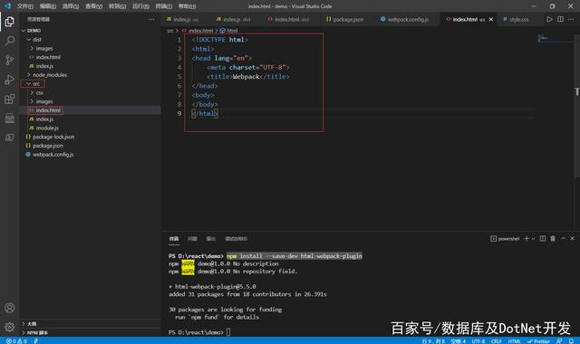Screen dimensions: 580x344
Task: Select the Problems panel tab
Action: (192, 239)
